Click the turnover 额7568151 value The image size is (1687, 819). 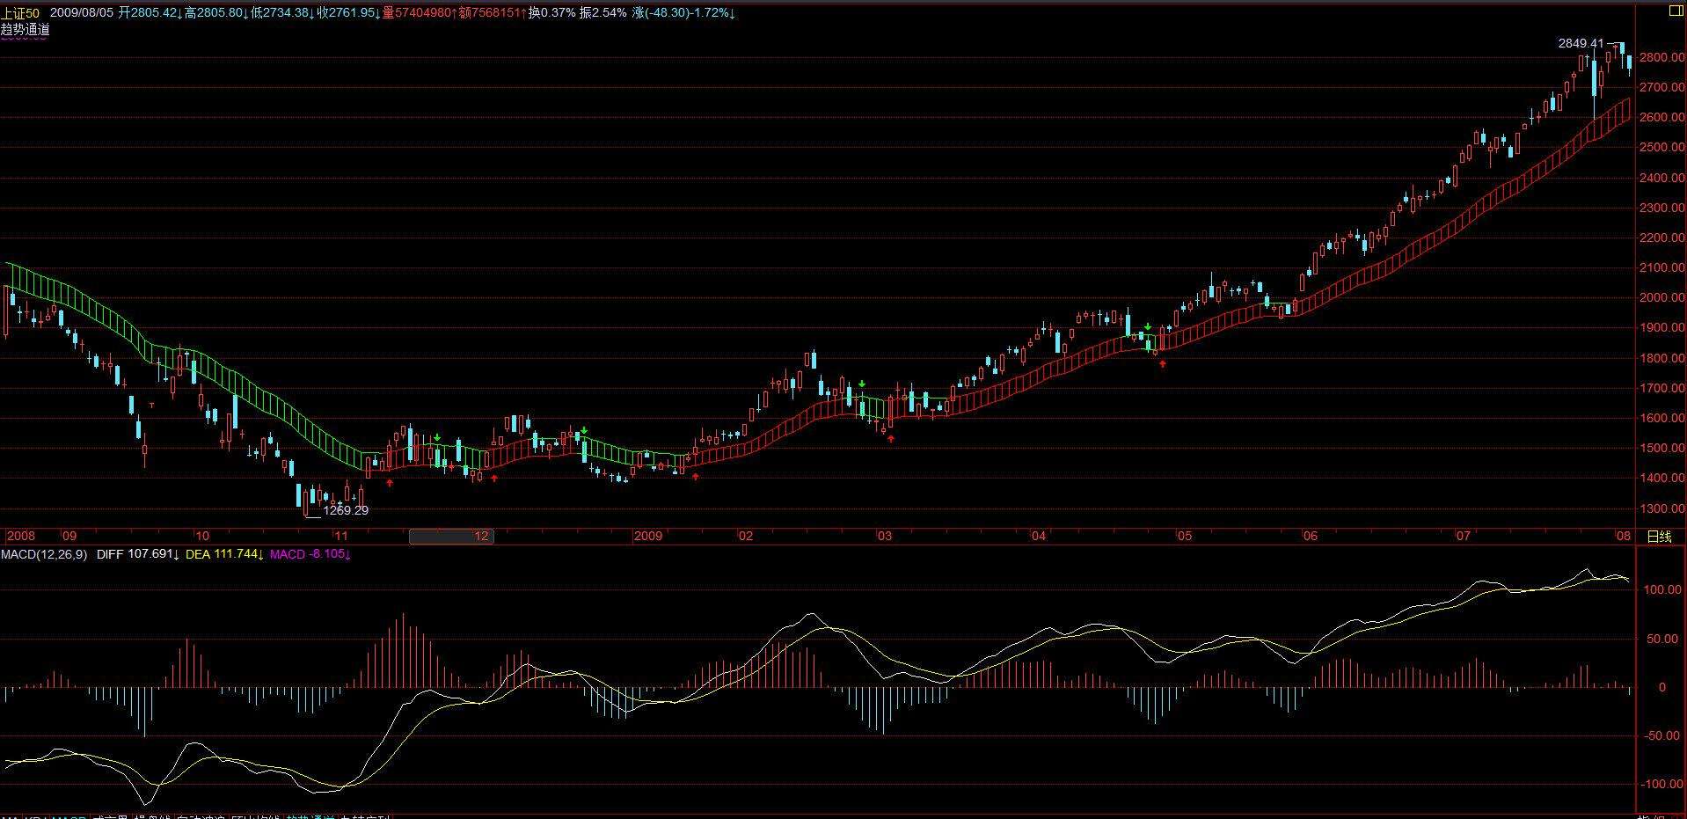click(x=493, y=13)
